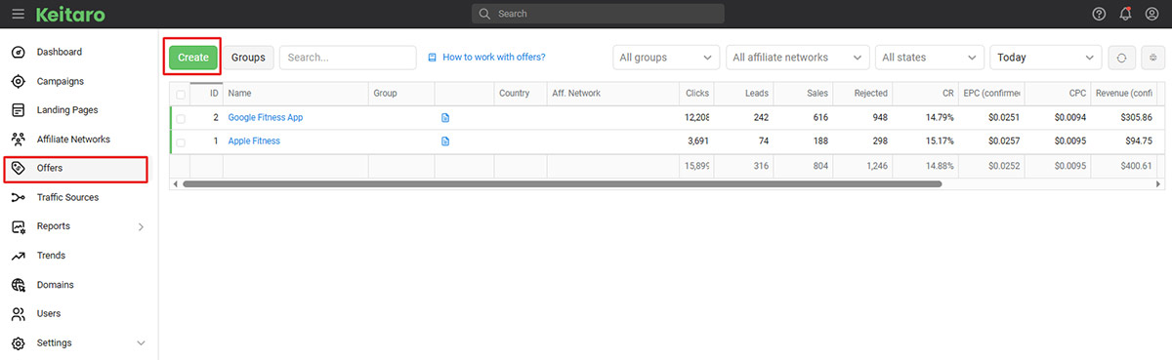
Task: Sort by the Rejected column header
Action: click(863, 94)
